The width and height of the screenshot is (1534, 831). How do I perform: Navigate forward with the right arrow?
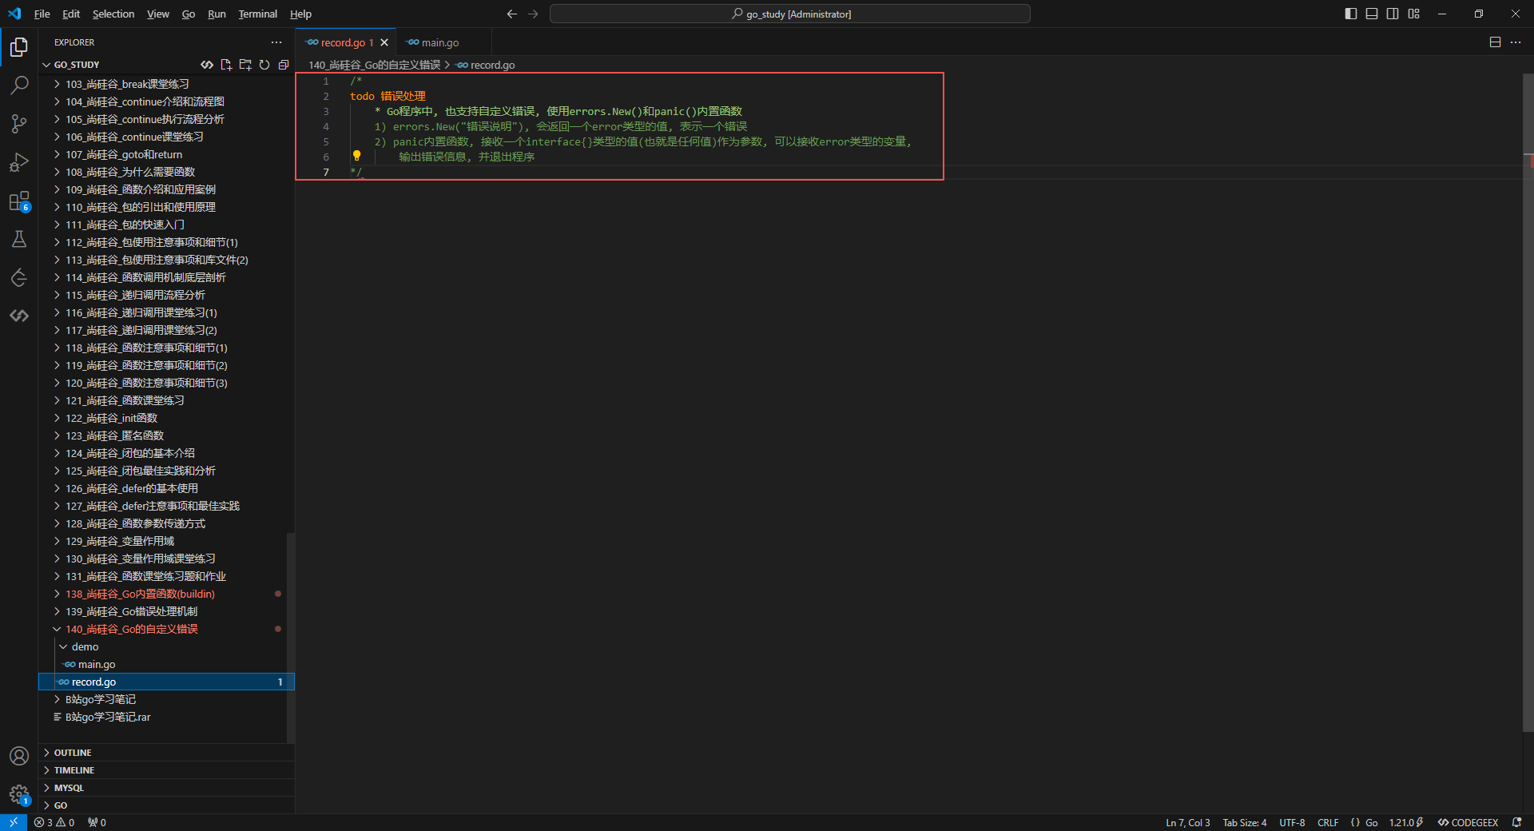coord(533,14)
